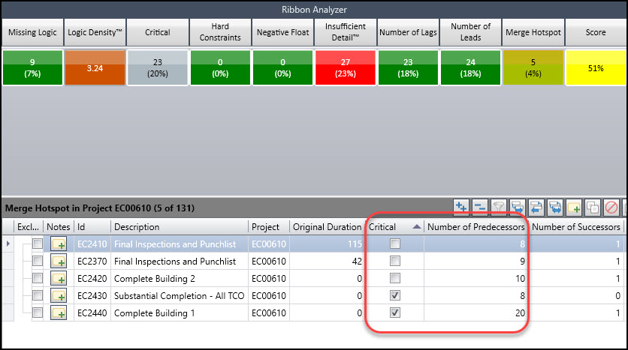Screen dimensions: 628x350
Task: Open the notes icon for EC2440
Action: point(59,313)
